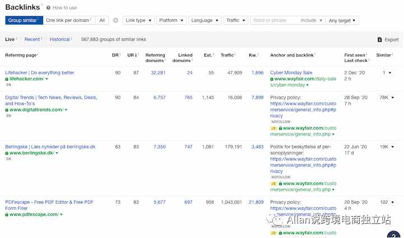Screen dimensions: 404x238
Task: Click the Export button label
Action: (x=391, y=40)
